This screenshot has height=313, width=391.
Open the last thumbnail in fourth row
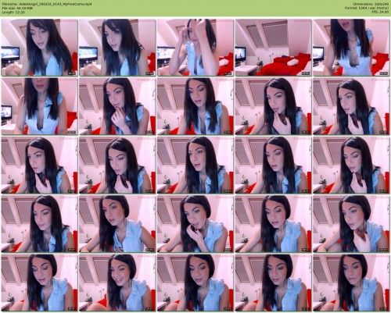tap(351, 224)
